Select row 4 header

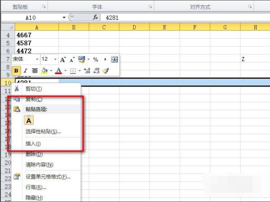coord(8,35)
